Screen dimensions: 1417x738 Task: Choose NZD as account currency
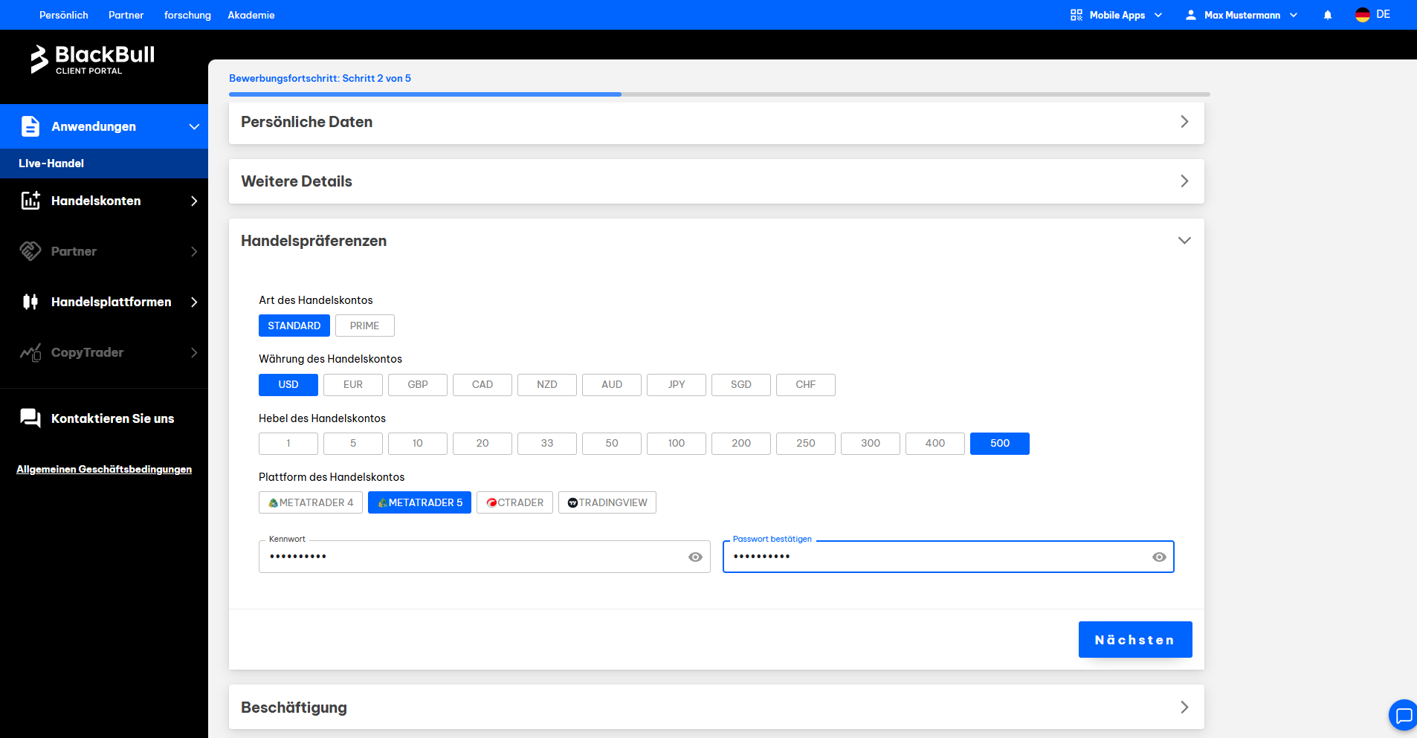(x=547, y=384)
